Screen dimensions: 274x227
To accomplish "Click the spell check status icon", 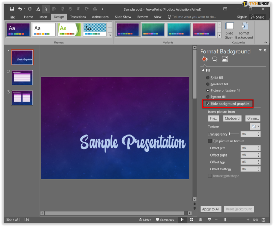I will [26, 220].
